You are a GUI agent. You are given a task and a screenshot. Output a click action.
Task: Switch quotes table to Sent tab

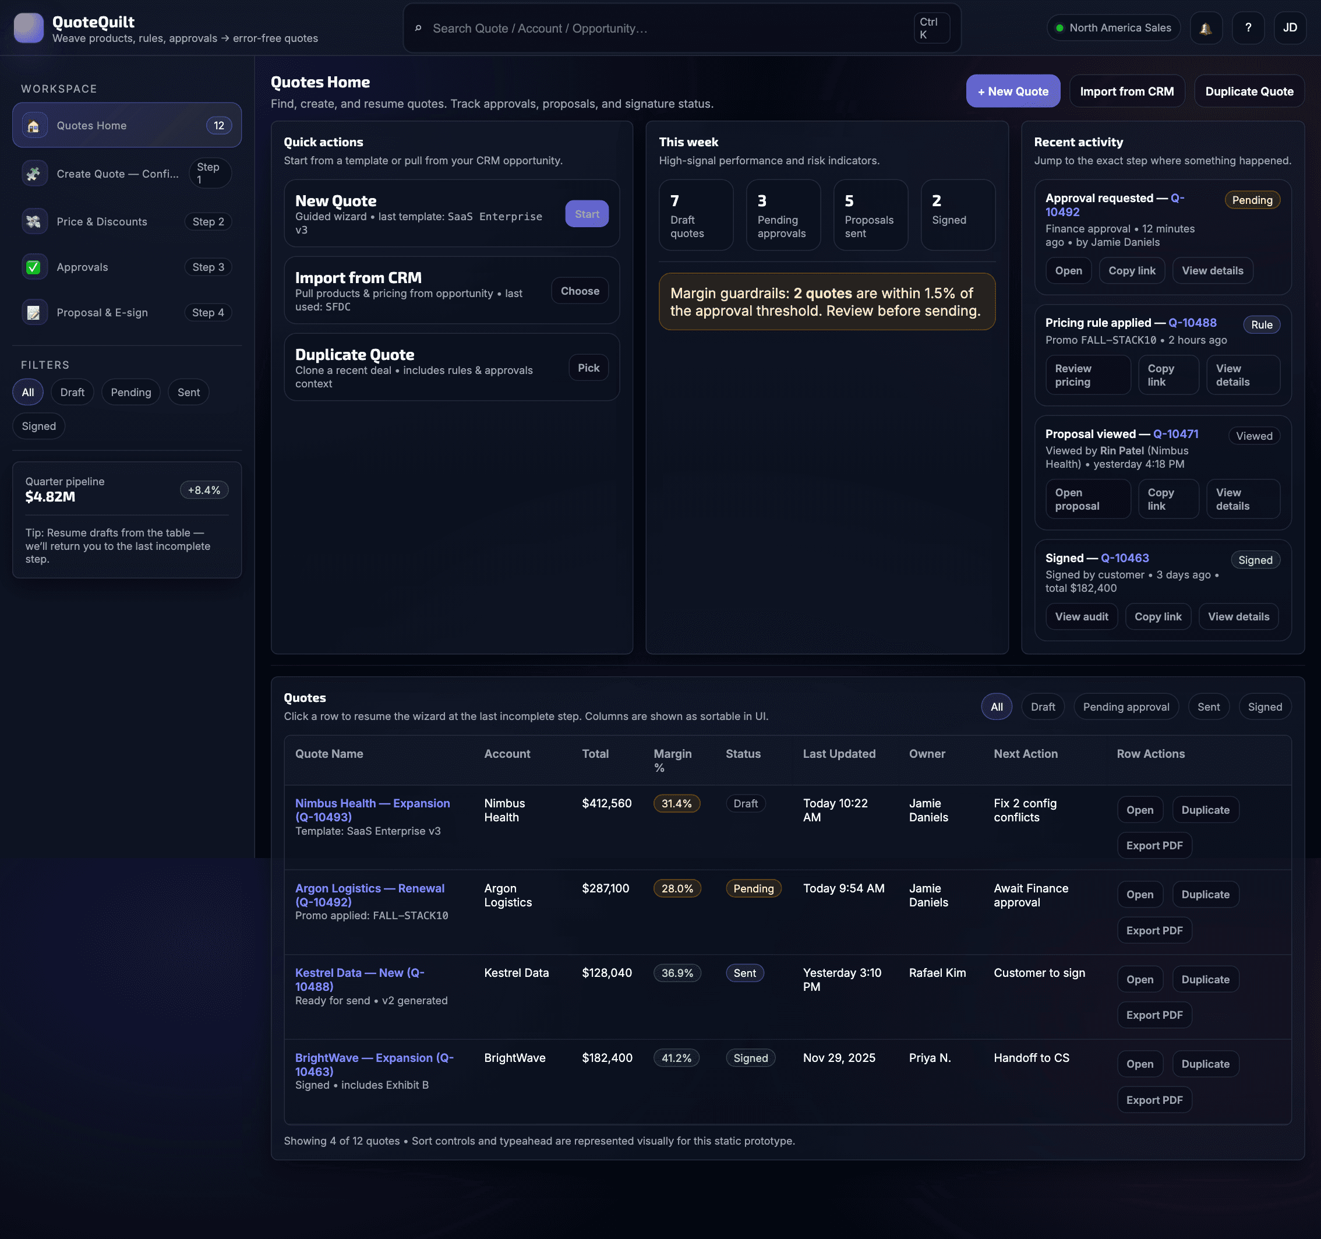[1207, 707]
